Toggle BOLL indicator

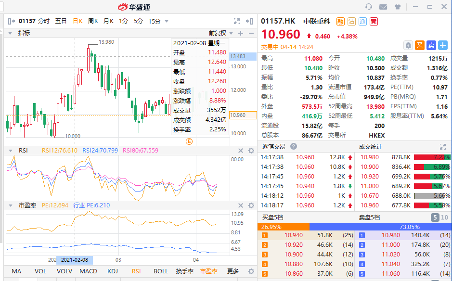pyautogui.click(x=161, y=271)
